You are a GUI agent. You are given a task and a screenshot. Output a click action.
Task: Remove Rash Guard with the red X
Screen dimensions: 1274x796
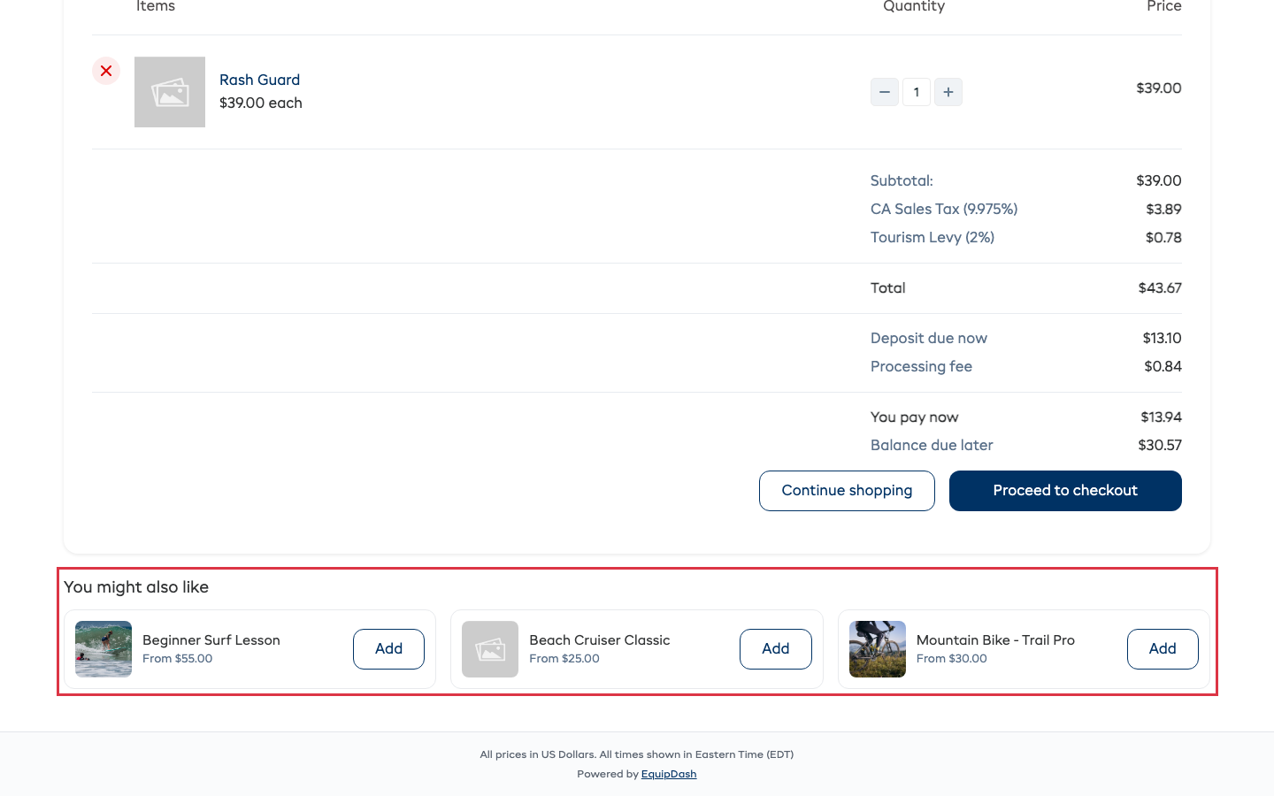click(106, 71)
